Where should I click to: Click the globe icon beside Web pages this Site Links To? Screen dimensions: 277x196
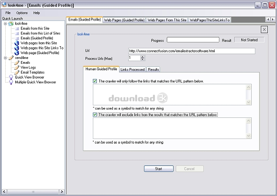pyautogui.click(x=17, y=48)
